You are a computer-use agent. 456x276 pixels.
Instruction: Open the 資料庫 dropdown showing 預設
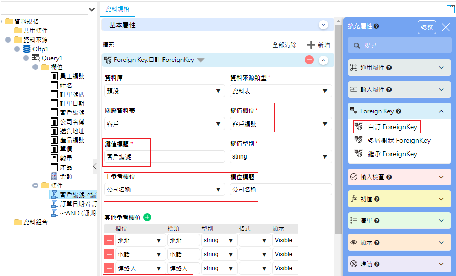[x=165, y=91]
